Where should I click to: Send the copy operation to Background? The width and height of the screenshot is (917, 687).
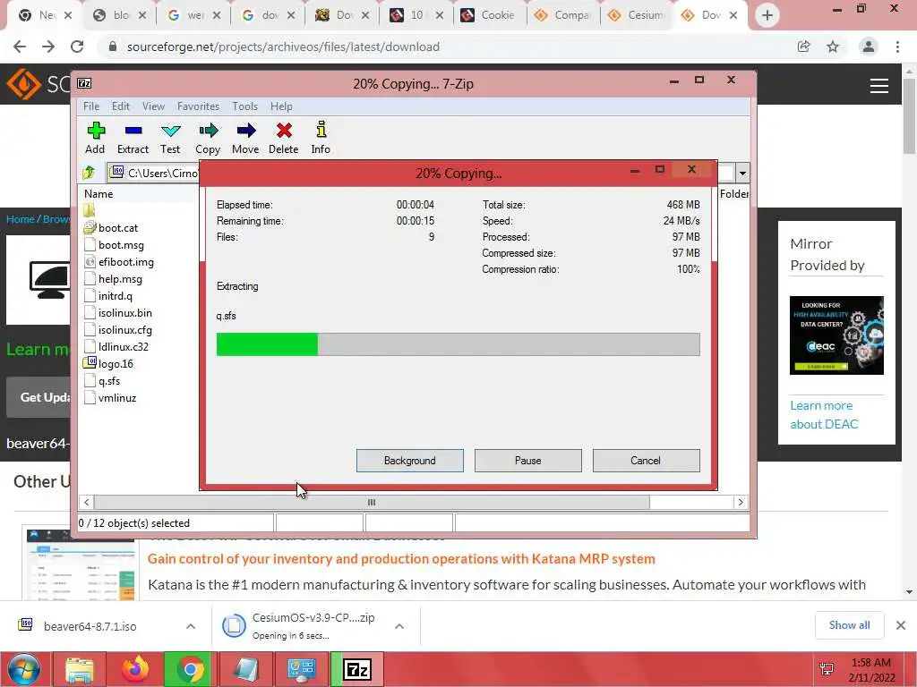coord(410,461)
